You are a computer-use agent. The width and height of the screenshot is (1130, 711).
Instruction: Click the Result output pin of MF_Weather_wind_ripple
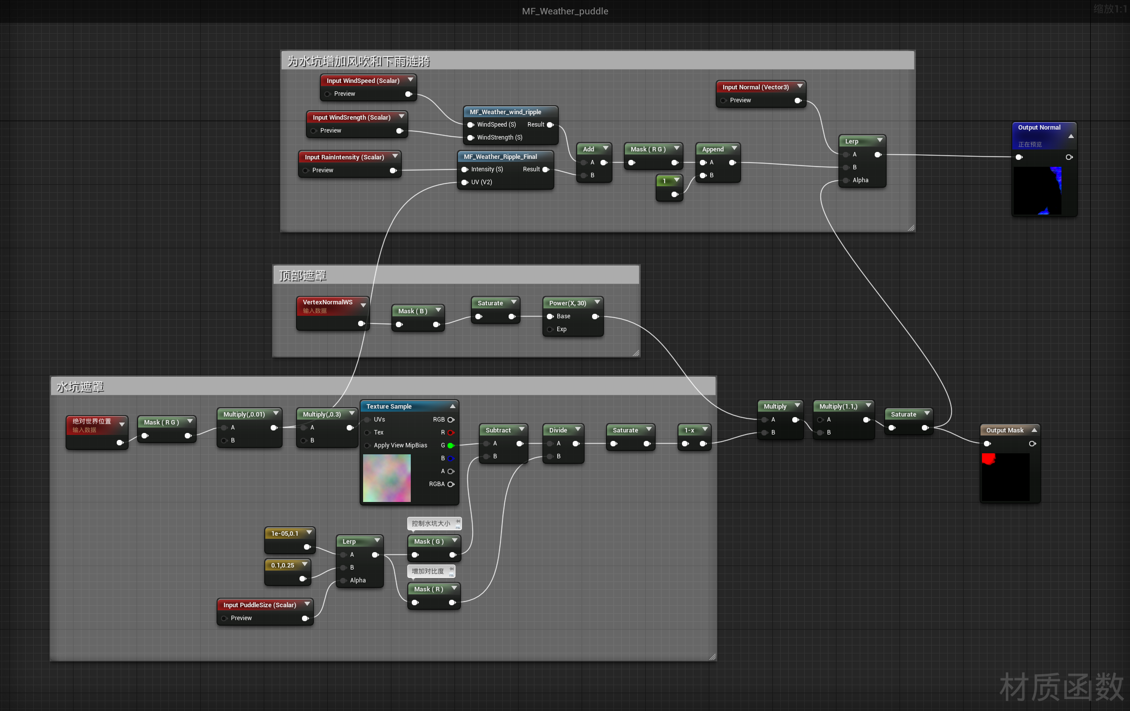(x=550, y=125)
